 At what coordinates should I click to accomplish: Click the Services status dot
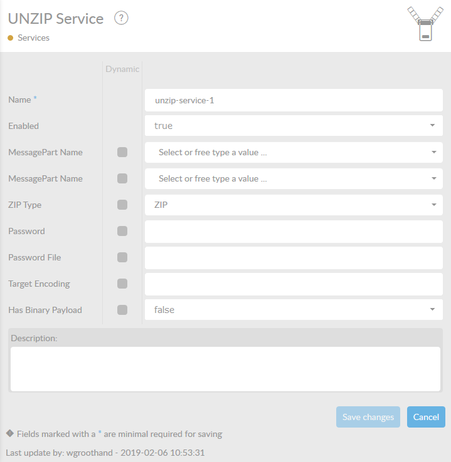[x=11, y=38]
